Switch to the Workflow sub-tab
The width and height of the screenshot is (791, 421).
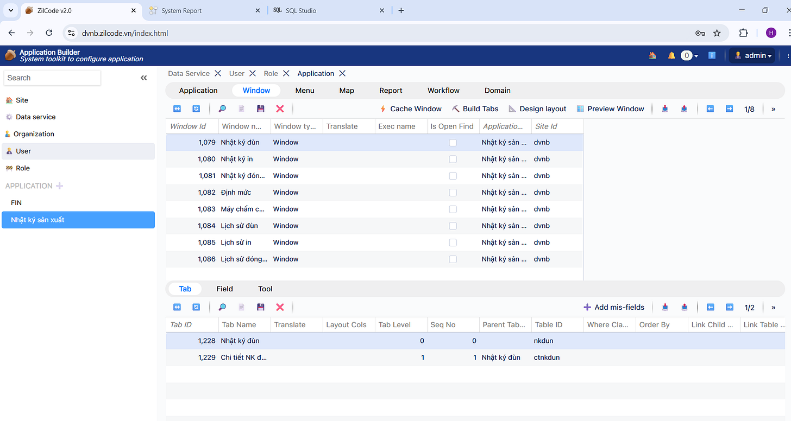coord(443,91)
